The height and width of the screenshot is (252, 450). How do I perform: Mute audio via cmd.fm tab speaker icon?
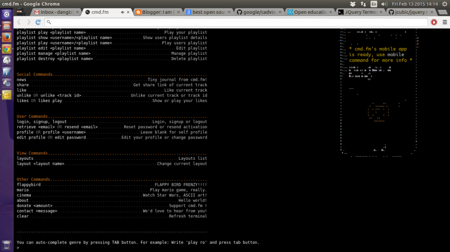[122, 12]
